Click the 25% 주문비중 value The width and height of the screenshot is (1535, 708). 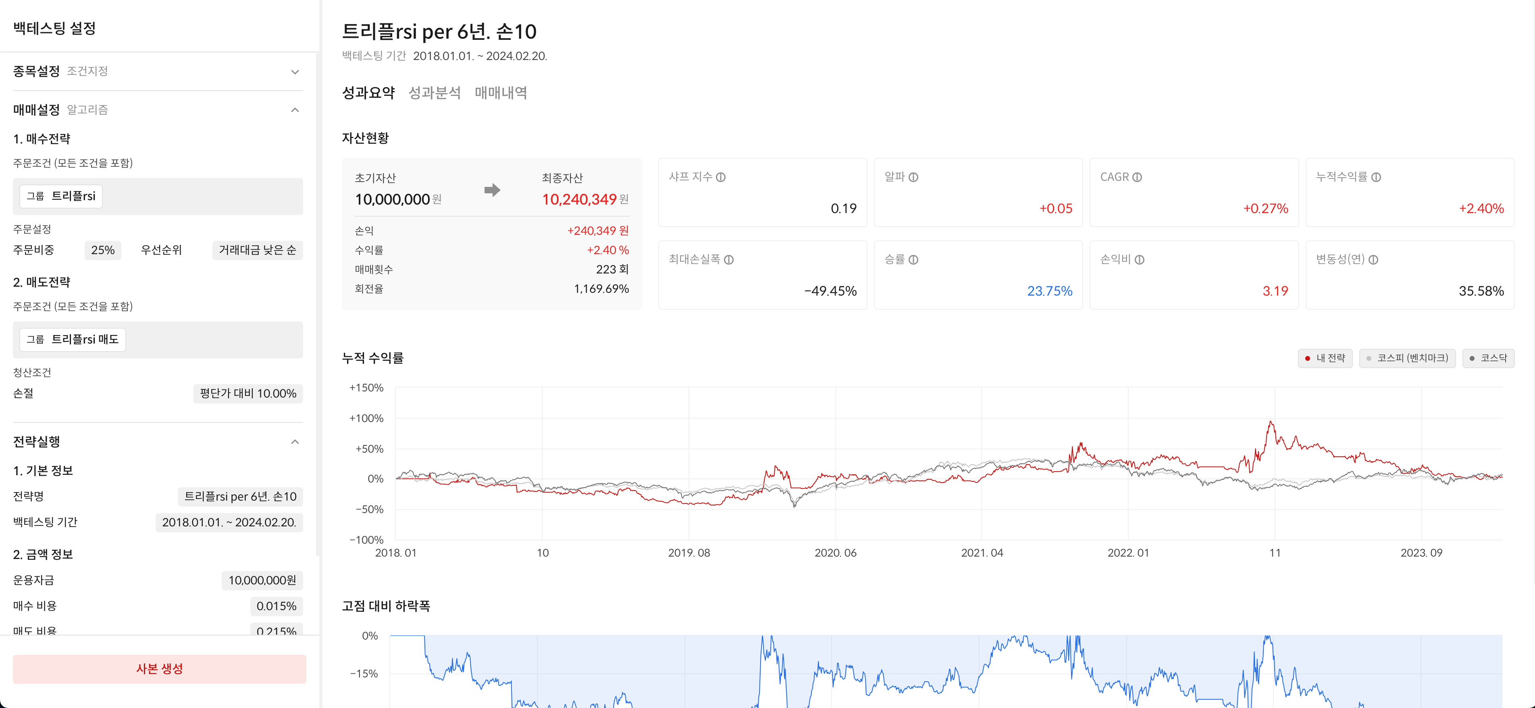click(102, 250)
